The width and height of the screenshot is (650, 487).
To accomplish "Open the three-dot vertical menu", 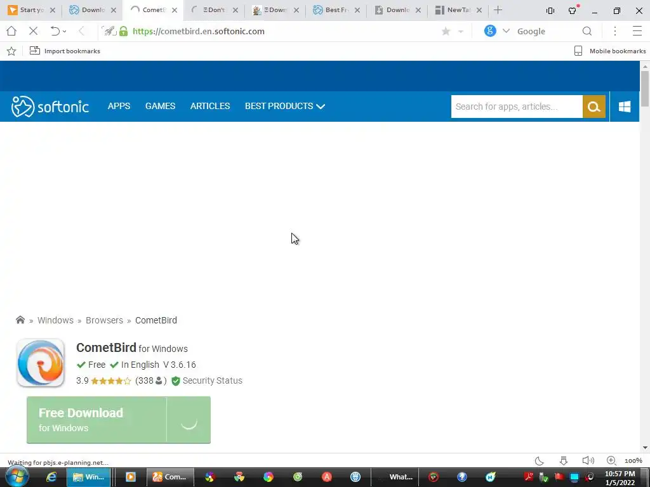I will coord(615,31).
